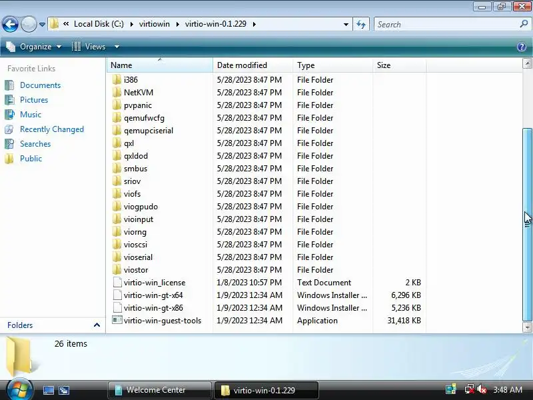533x400 pixels.
Task: Click the Show Desktop quick launch icon
Action: click(48, 390)
